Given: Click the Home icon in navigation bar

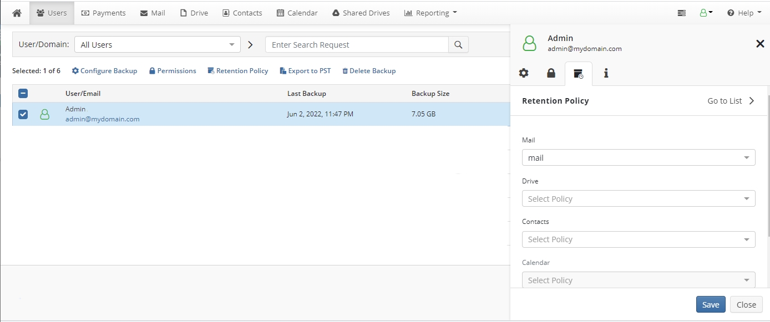Looking at the screenshot, I should (x=17, y=13).
